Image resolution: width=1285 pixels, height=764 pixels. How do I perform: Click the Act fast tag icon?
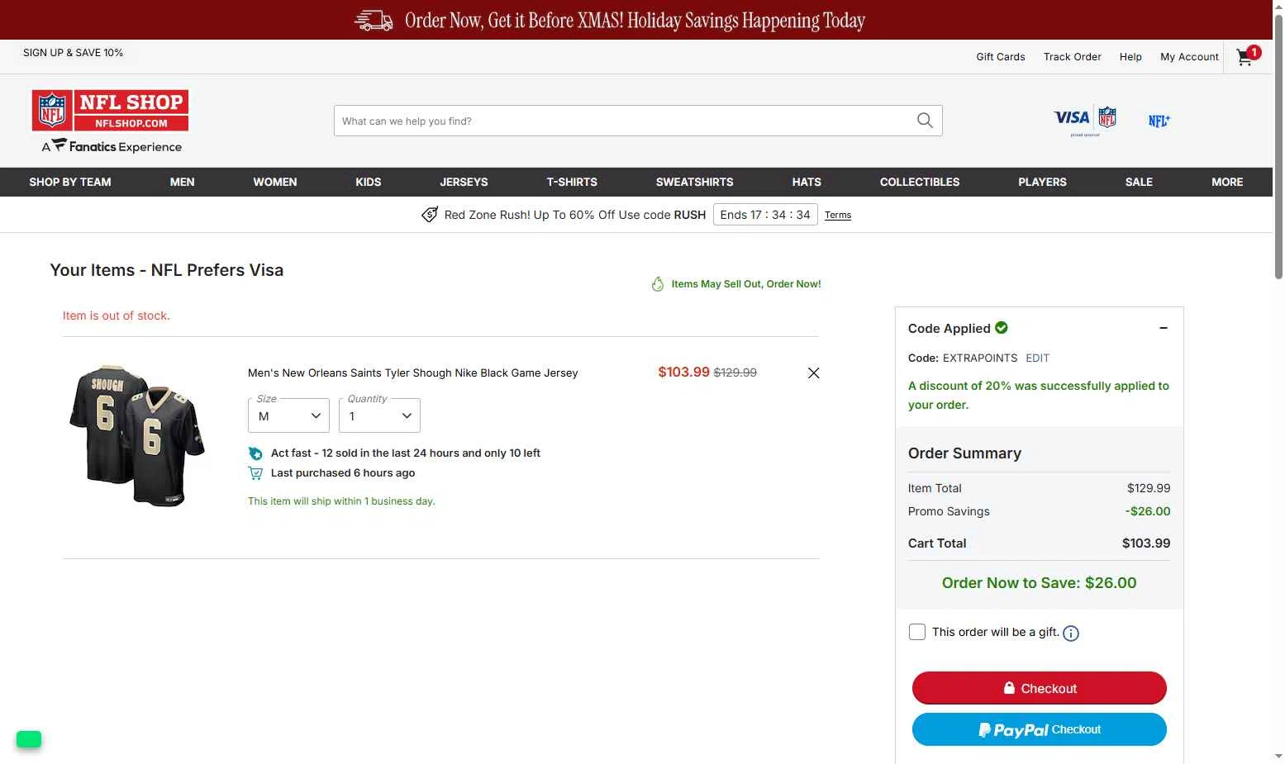tap(255, 453)
